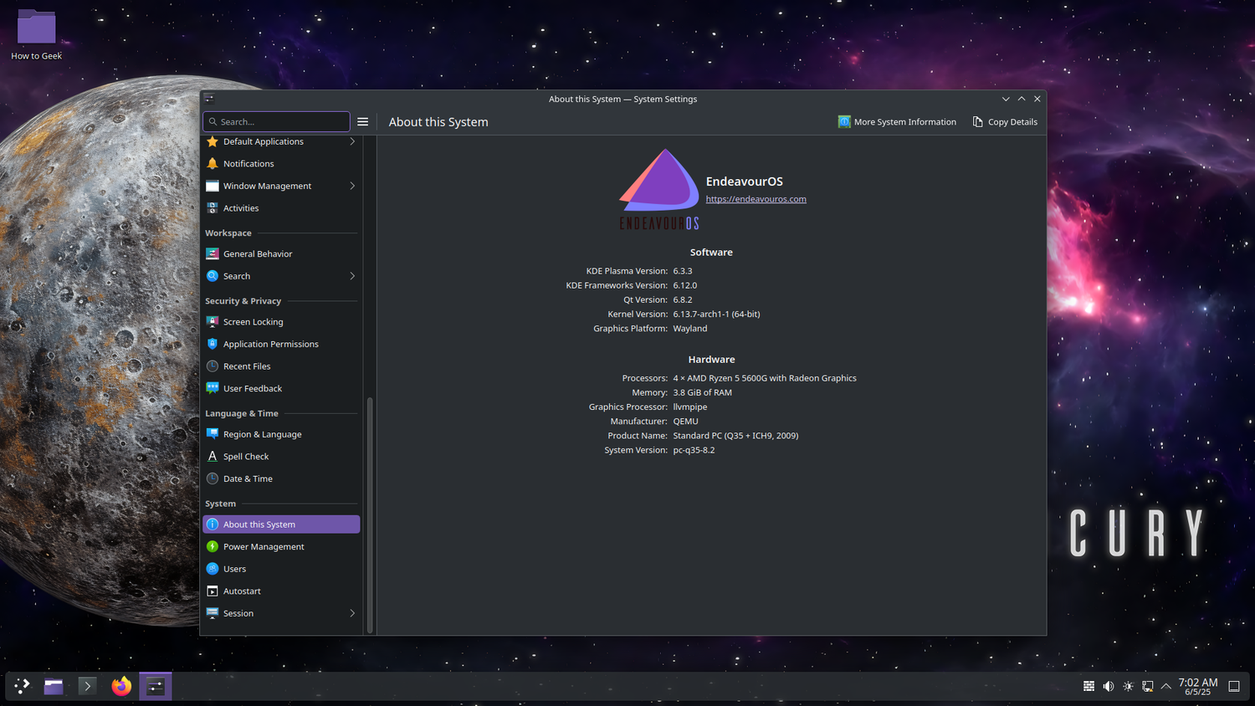Select Notifications in the sidebar
Screen dimensions: 1255x706
(x=281, y=164)
